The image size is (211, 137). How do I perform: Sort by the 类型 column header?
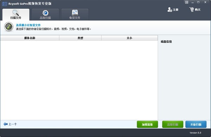pos(80,38)
